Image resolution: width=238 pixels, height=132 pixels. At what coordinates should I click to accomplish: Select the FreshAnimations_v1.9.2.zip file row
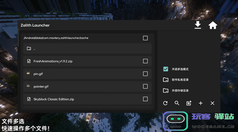[x=88, y=61]
